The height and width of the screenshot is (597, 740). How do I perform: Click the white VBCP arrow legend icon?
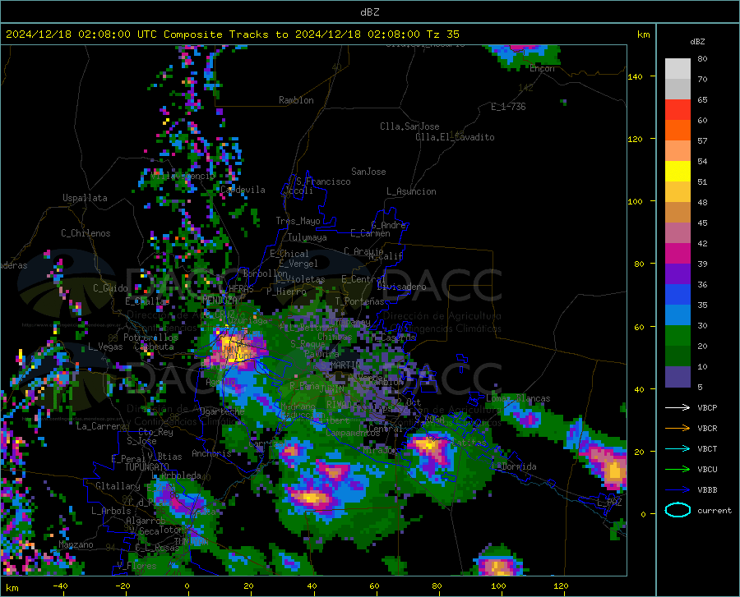pos(678,407)
